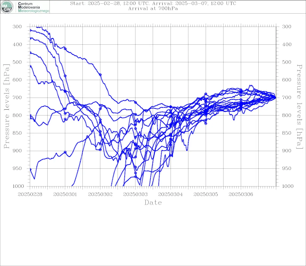Click the left axis 400 tick label
Viewport: 306px width, 266px height.
(x=17, y=44)
